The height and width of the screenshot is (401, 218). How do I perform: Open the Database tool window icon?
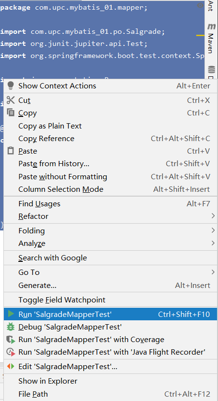212,69
